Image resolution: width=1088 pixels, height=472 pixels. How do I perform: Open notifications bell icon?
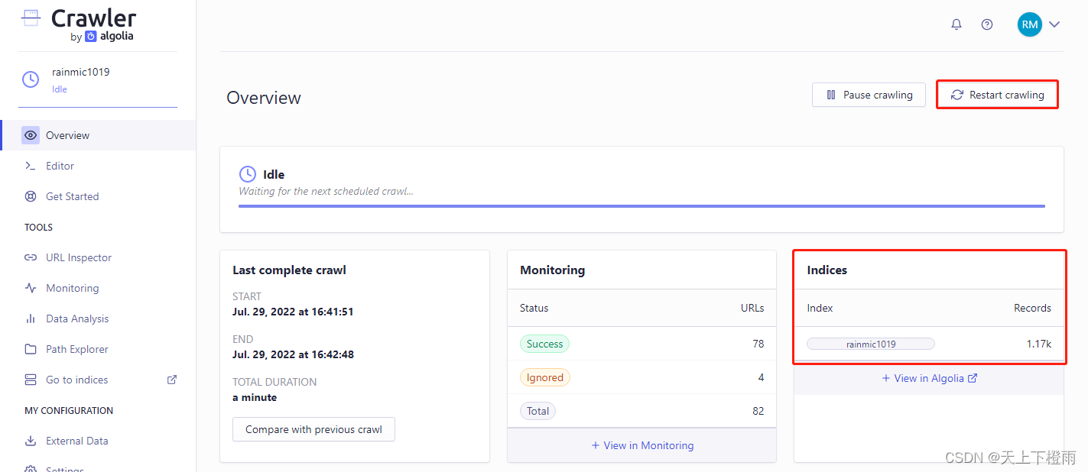(956, 24)
